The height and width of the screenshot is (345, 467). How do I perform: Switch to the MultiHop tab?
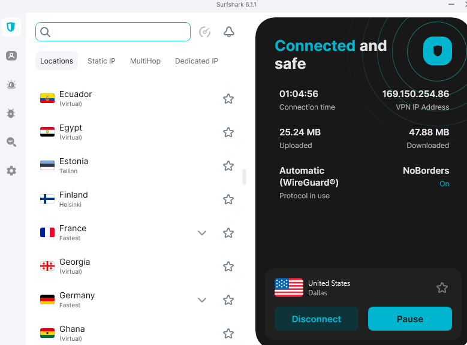[145, 60]
